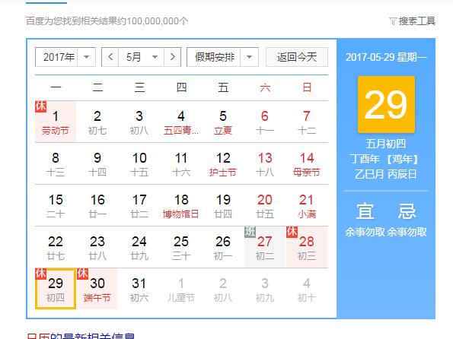Click the 班 badge on May 27
The height and width of the screenshot is (339, 453).
pos(250,232)
